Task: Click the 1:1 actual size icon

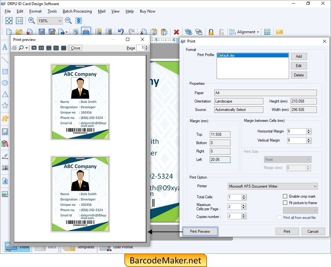Action: (19, 21)
